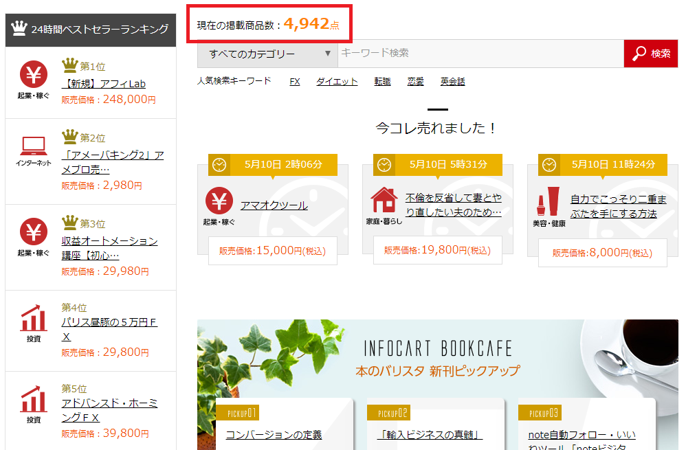Click the キーワード検索 input field
Image resolution: width=686 pixels, height=450 pixels.
pyautogui.click(x=480, y=54)
